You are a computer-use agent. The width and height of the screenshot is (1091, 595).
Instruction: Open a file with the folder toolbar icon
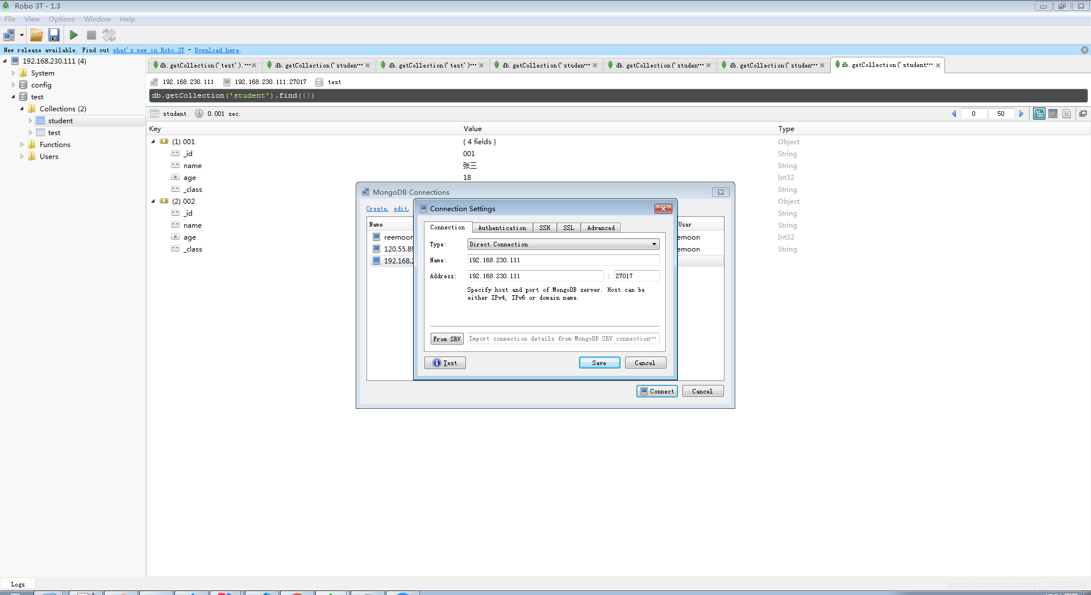pos(36,35)
